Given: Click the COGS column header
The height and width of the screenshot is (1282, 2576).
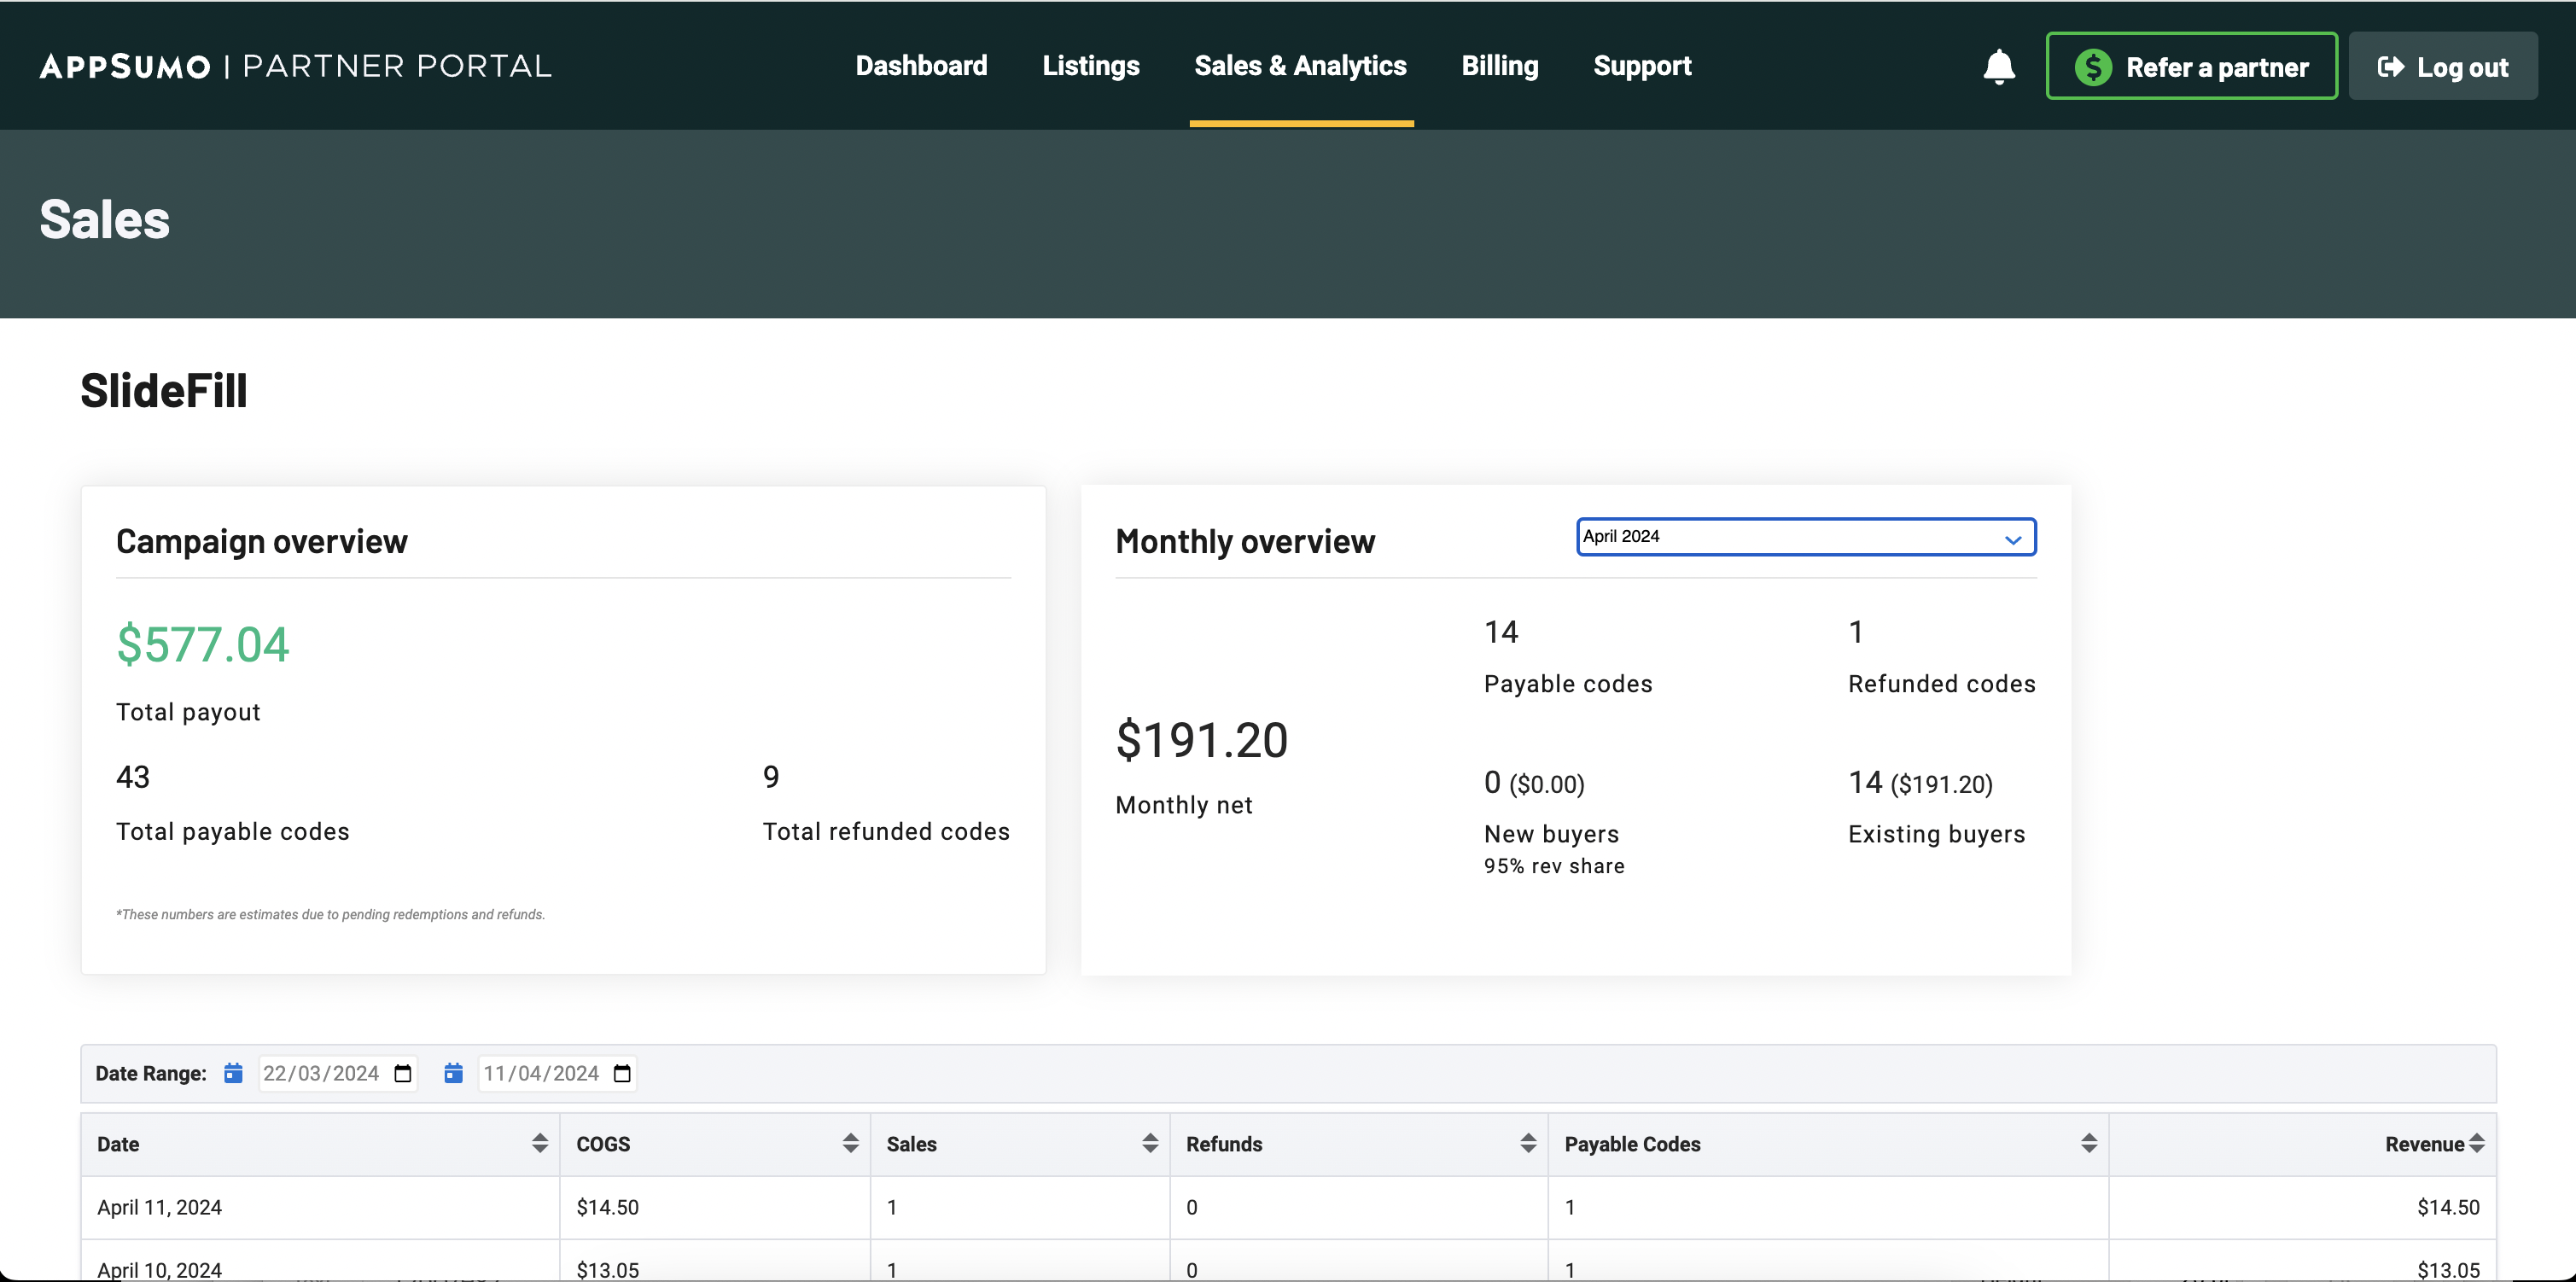Looking at the screenshot, I should 715,1144.
